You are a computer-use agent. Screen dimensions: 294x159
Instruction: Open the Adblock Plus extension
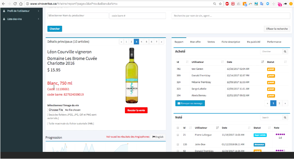click(x=227, y=4)
